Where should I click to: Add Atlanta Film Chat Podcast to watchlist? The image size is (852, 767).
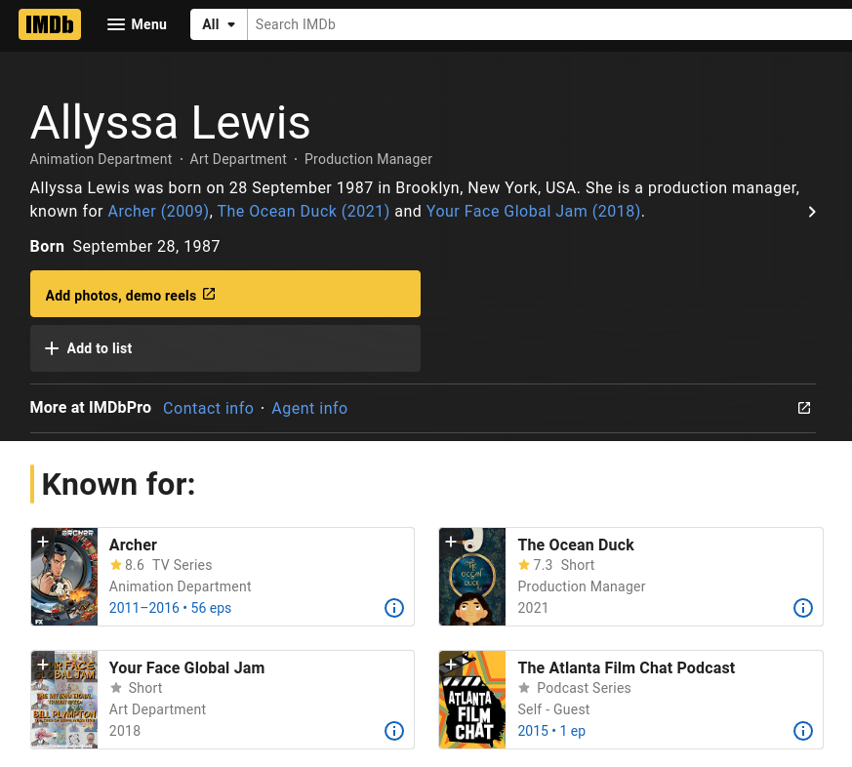[451, 664]
